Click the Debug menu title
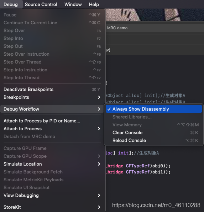 click(11, 5)
